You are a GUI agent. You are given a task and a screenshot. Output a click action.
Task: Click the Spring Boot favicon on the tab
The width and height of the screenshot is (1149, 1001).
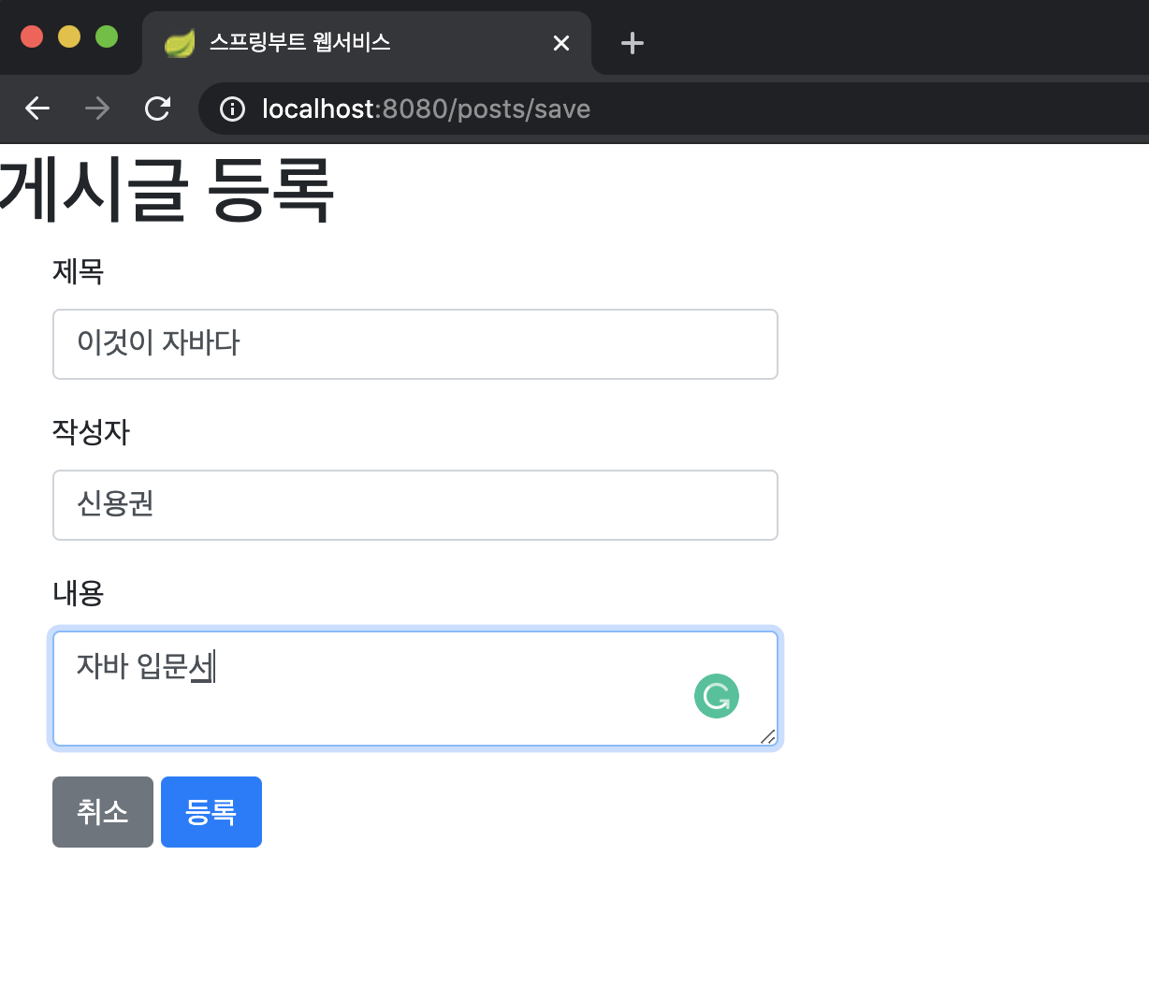(x=179, y=42)
